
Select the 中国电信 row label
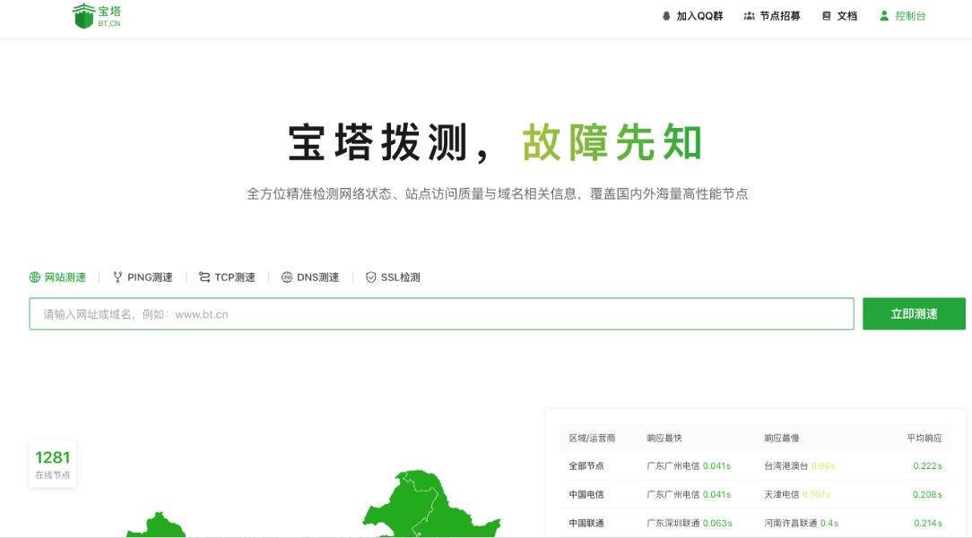tap(586, 495)
